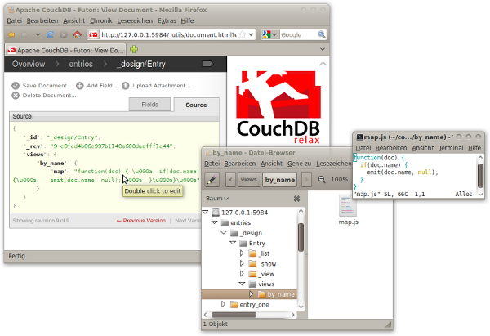Open the list all tabs dropdown
This screenshot has width=490, height=336.
pos(323,49)
